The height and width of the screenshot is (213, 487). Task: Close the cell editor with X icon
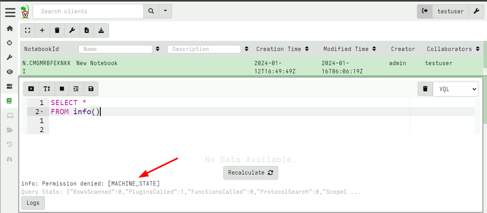coord(31,89)
